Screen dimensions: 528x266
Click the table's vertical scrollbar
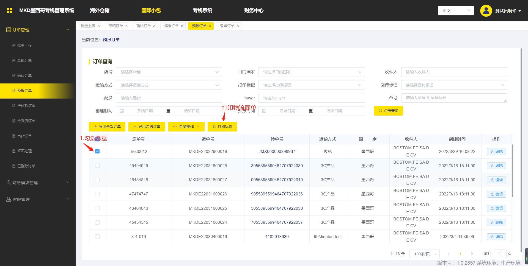(x=513, y=170)
